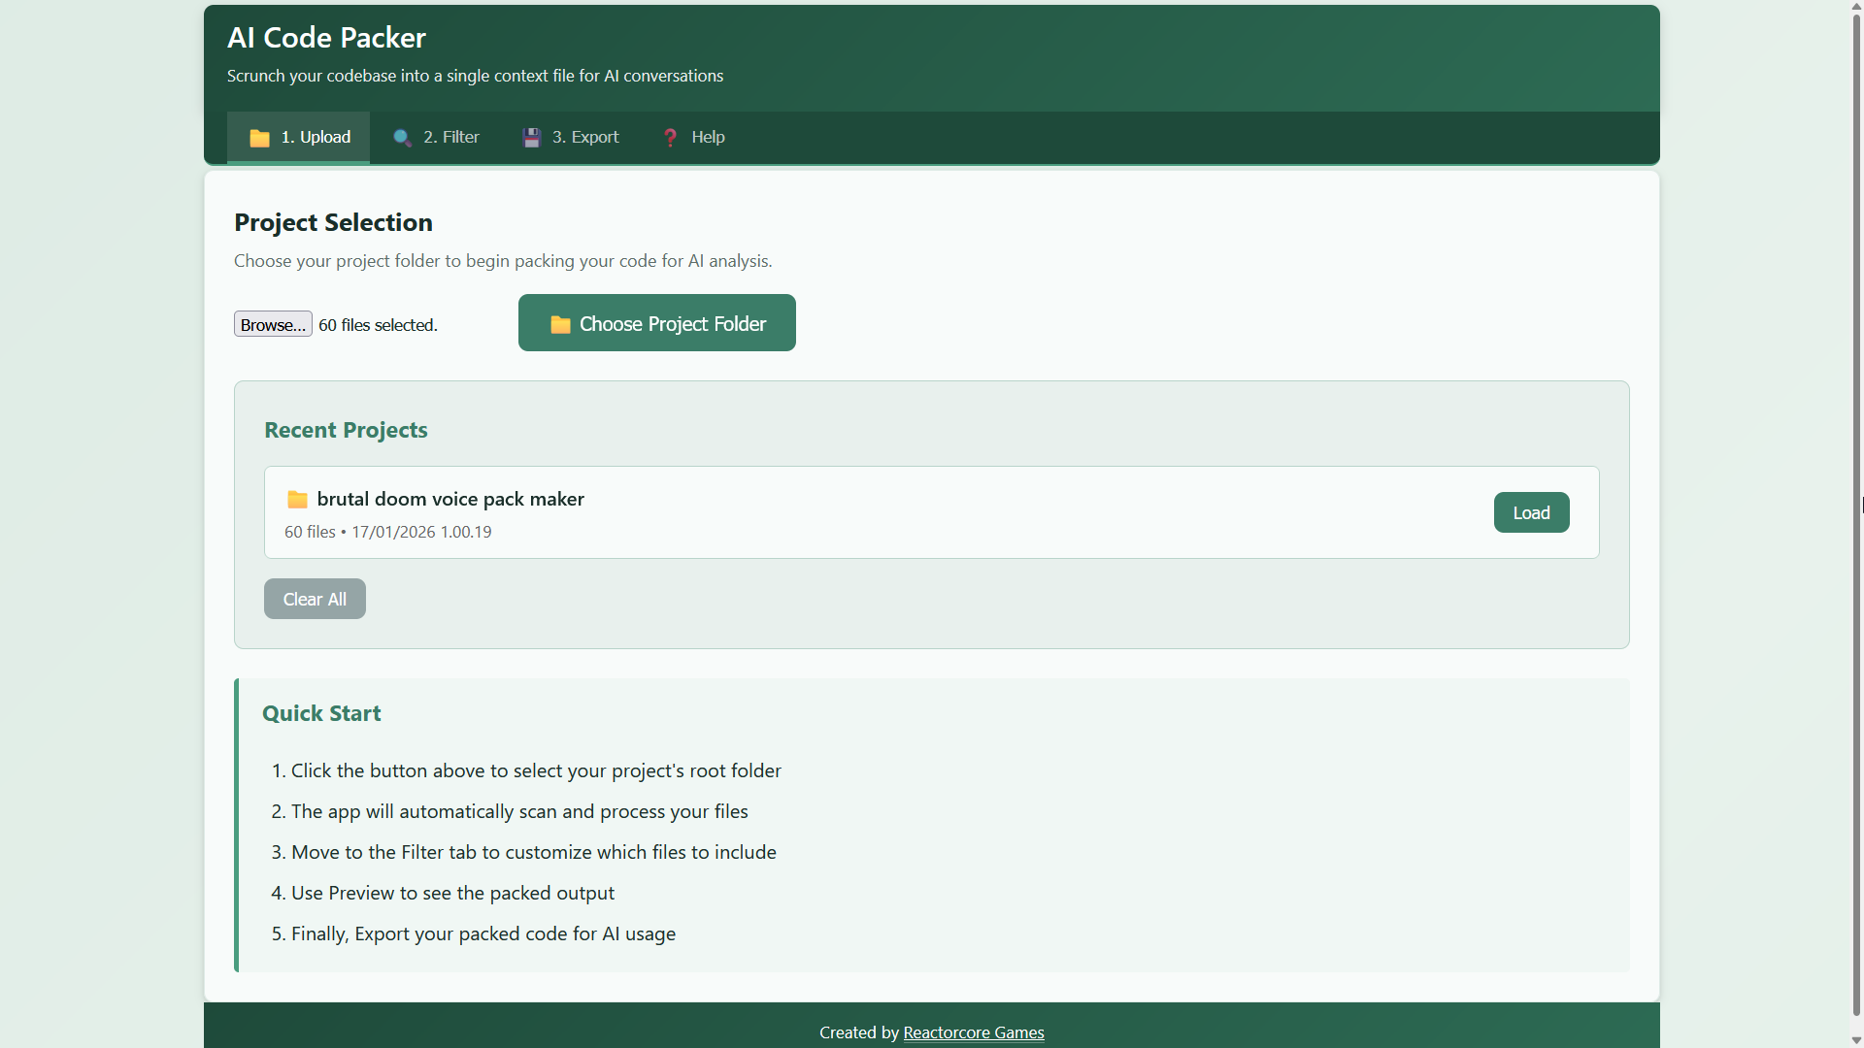Click the 60 files selected text
This screenshot has height=1048, width=1864.
378,325
